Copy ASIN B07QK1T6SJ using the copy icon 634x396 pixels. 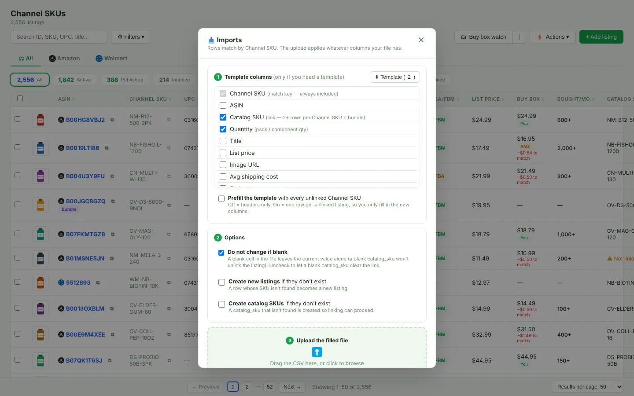pyautogui.click(x=110, y=361)
